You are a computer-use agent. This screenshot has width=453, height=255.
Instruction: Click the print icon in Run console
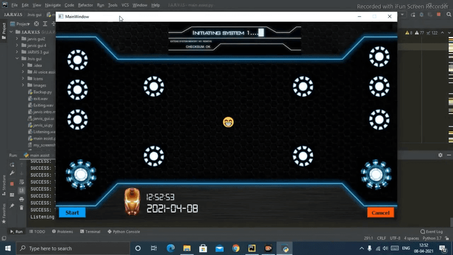(x=22, y=199)
